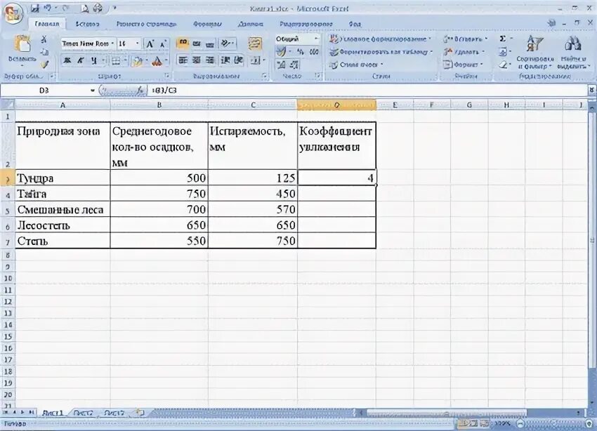Click zoom out minus button

[x=520, y=423]
